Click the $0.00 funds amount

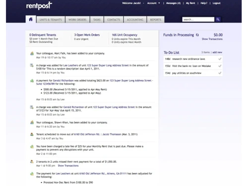[218, 35]
